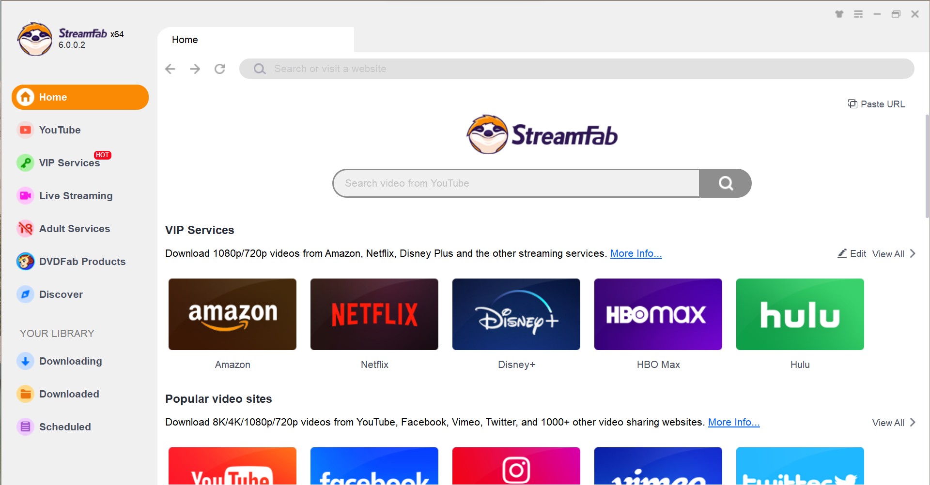Image resolution: width=930 pixels, height=485 pixels.
Task: Open the DVDFab Products section
Action: coord(81,261)
